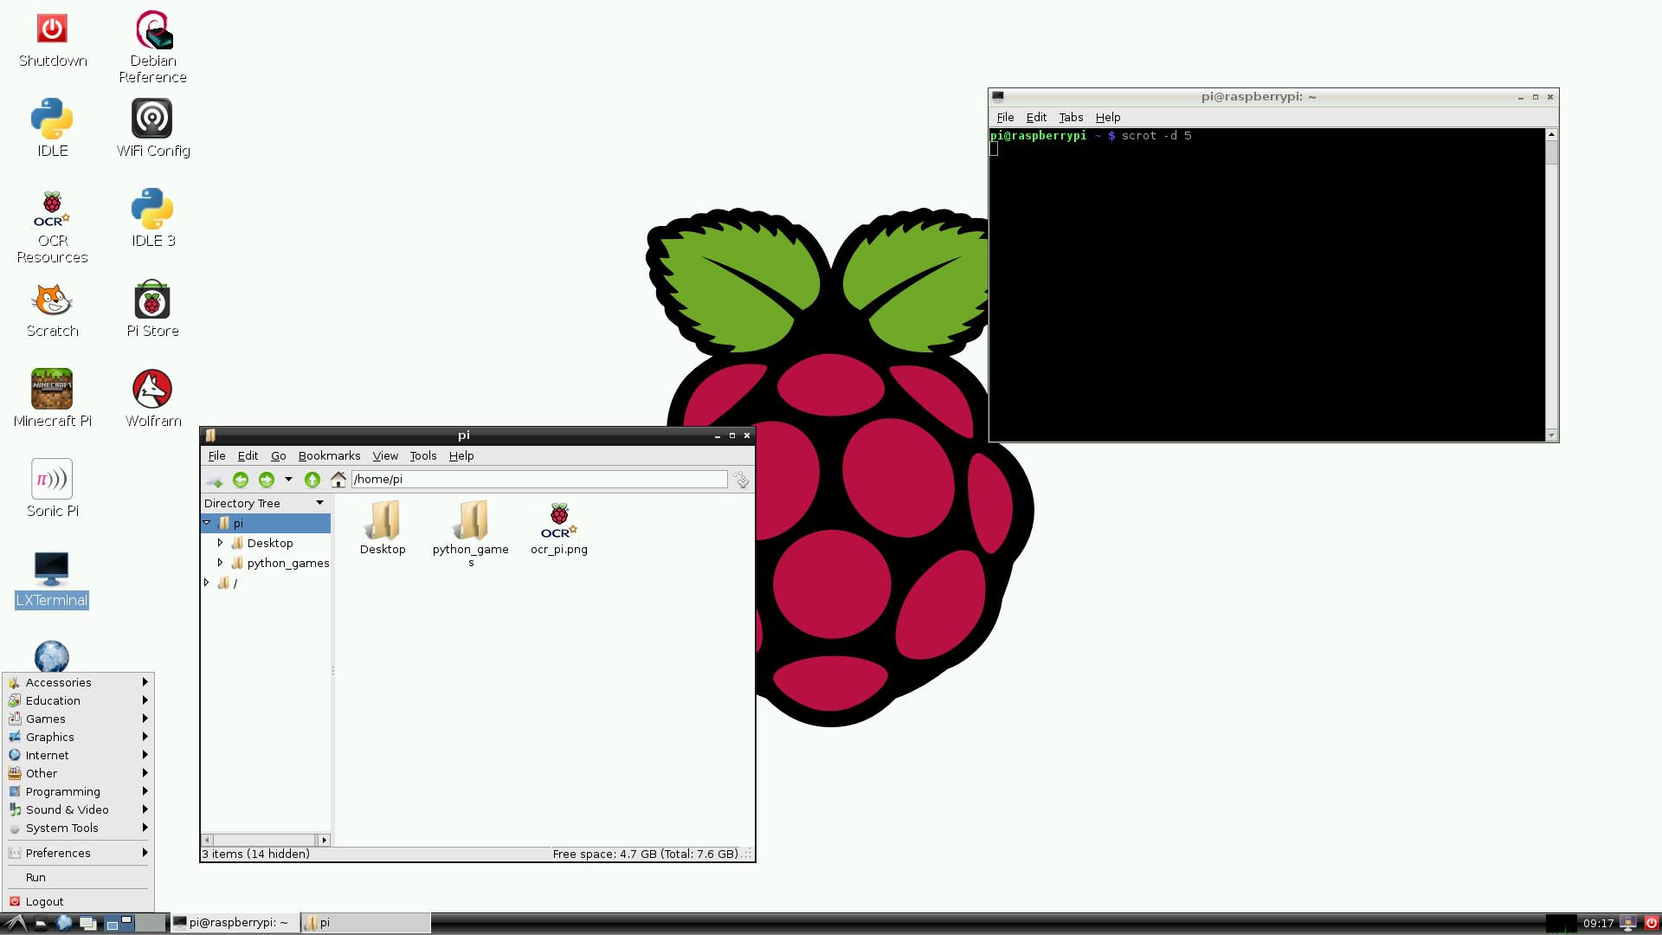Expand python_games folder in directory tree
The width and height of the screenshot is (1662, 935).
(219, 563)
